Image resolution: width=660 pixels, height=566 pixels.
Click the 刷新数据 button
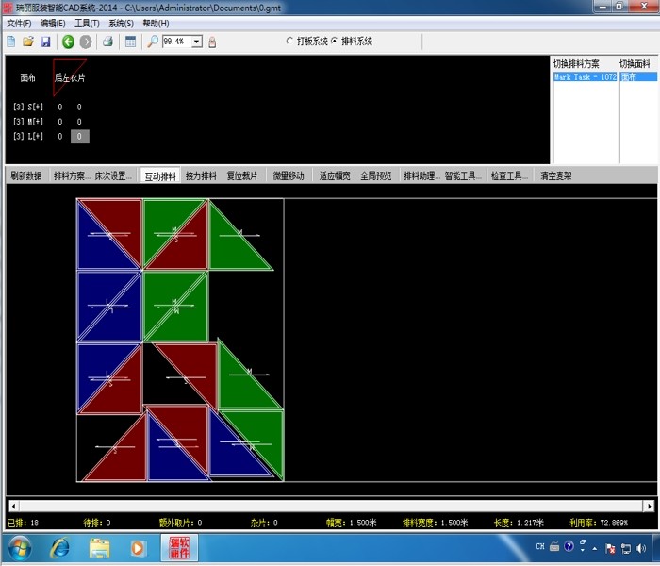pyautogui.click(x=26, y=175)
